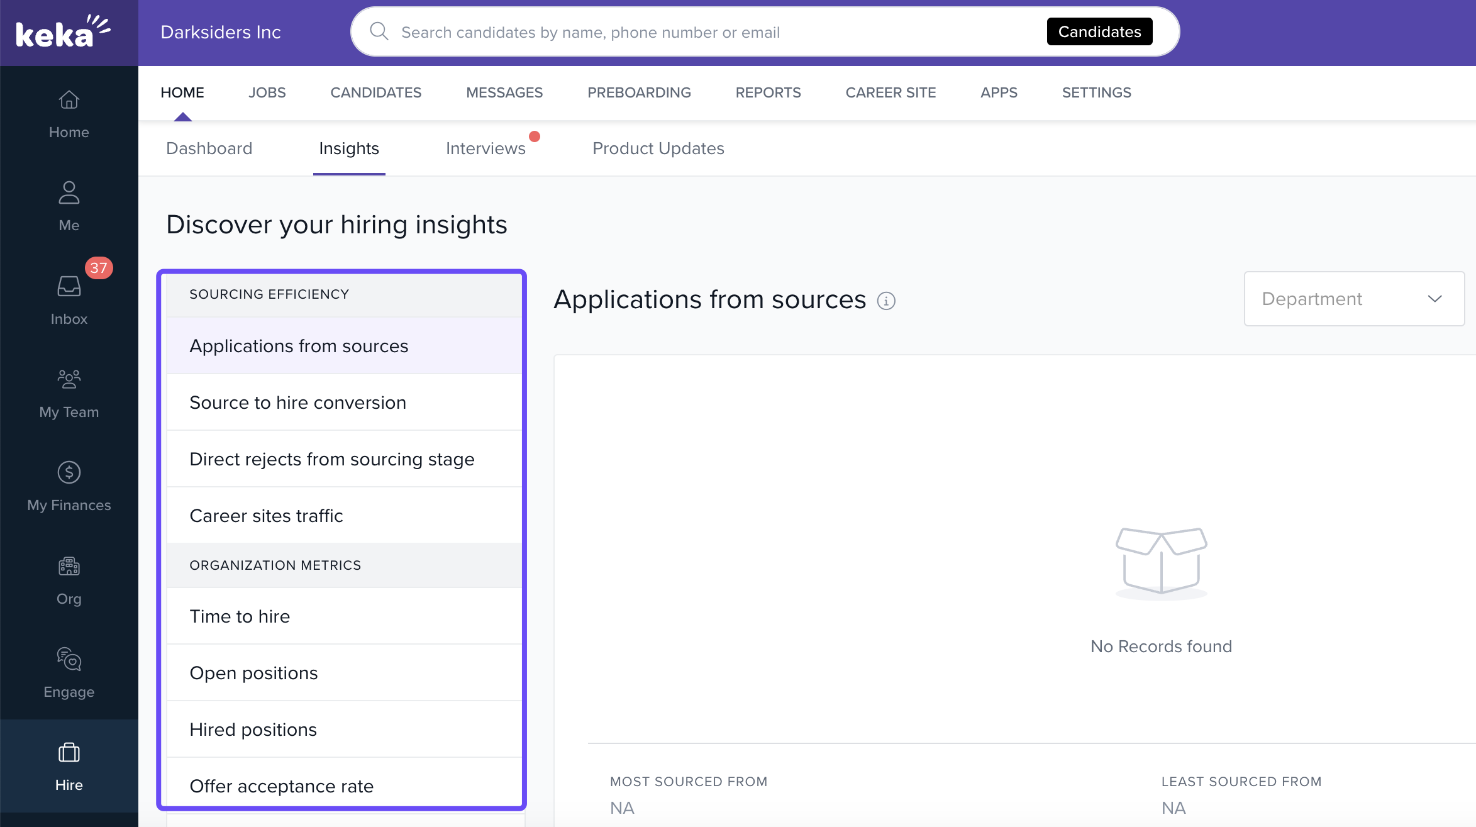The width and height of the screenshot is (1476, 827).
Task: Click info icon beside Applications from sources
Action: tap(886, 301)
